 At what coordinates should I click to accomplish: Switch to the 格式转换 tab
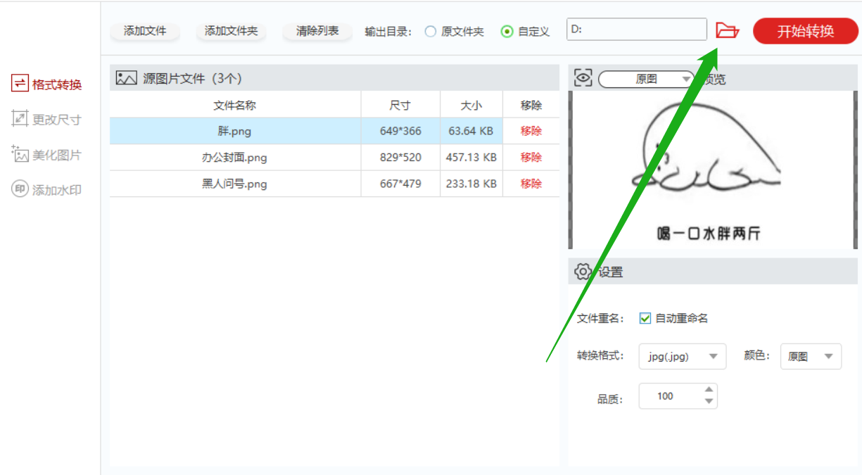point(47,84)
